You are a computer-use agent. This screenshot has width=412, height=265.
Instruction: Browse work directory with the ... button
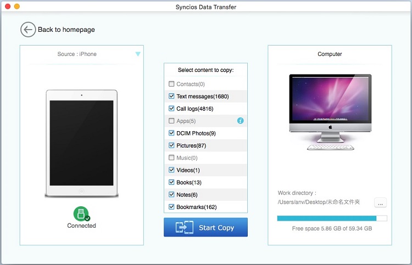point(380,203)
